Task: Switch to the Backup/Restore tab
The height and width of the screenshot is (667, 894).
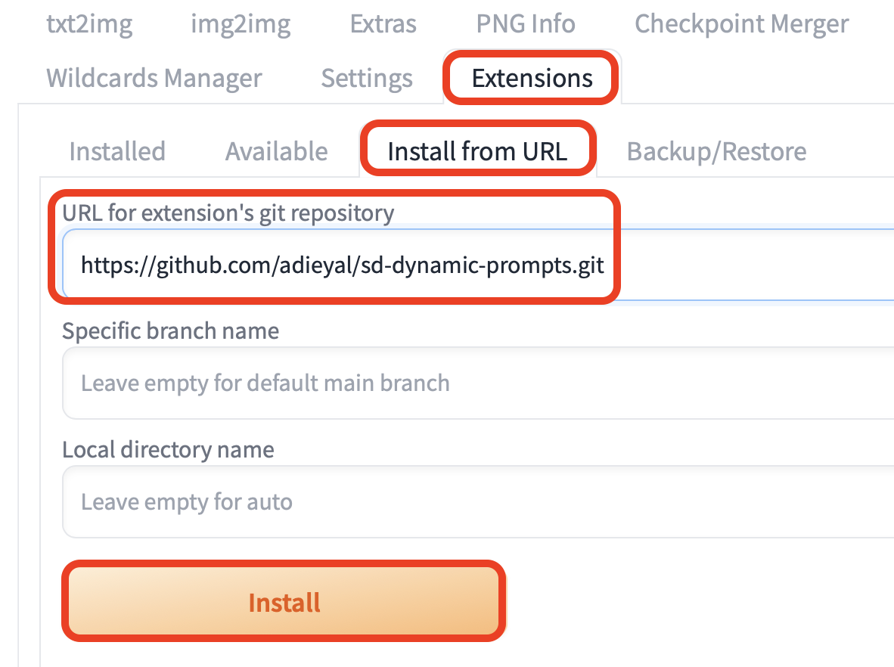Action: (x=716, y=151)
